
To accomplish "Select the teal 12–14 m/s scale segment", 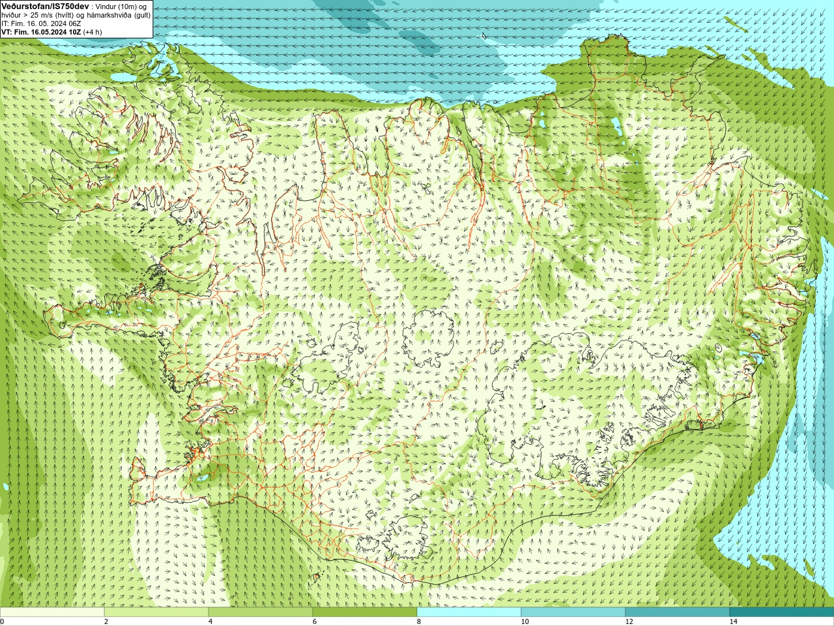I will point(678,612).
